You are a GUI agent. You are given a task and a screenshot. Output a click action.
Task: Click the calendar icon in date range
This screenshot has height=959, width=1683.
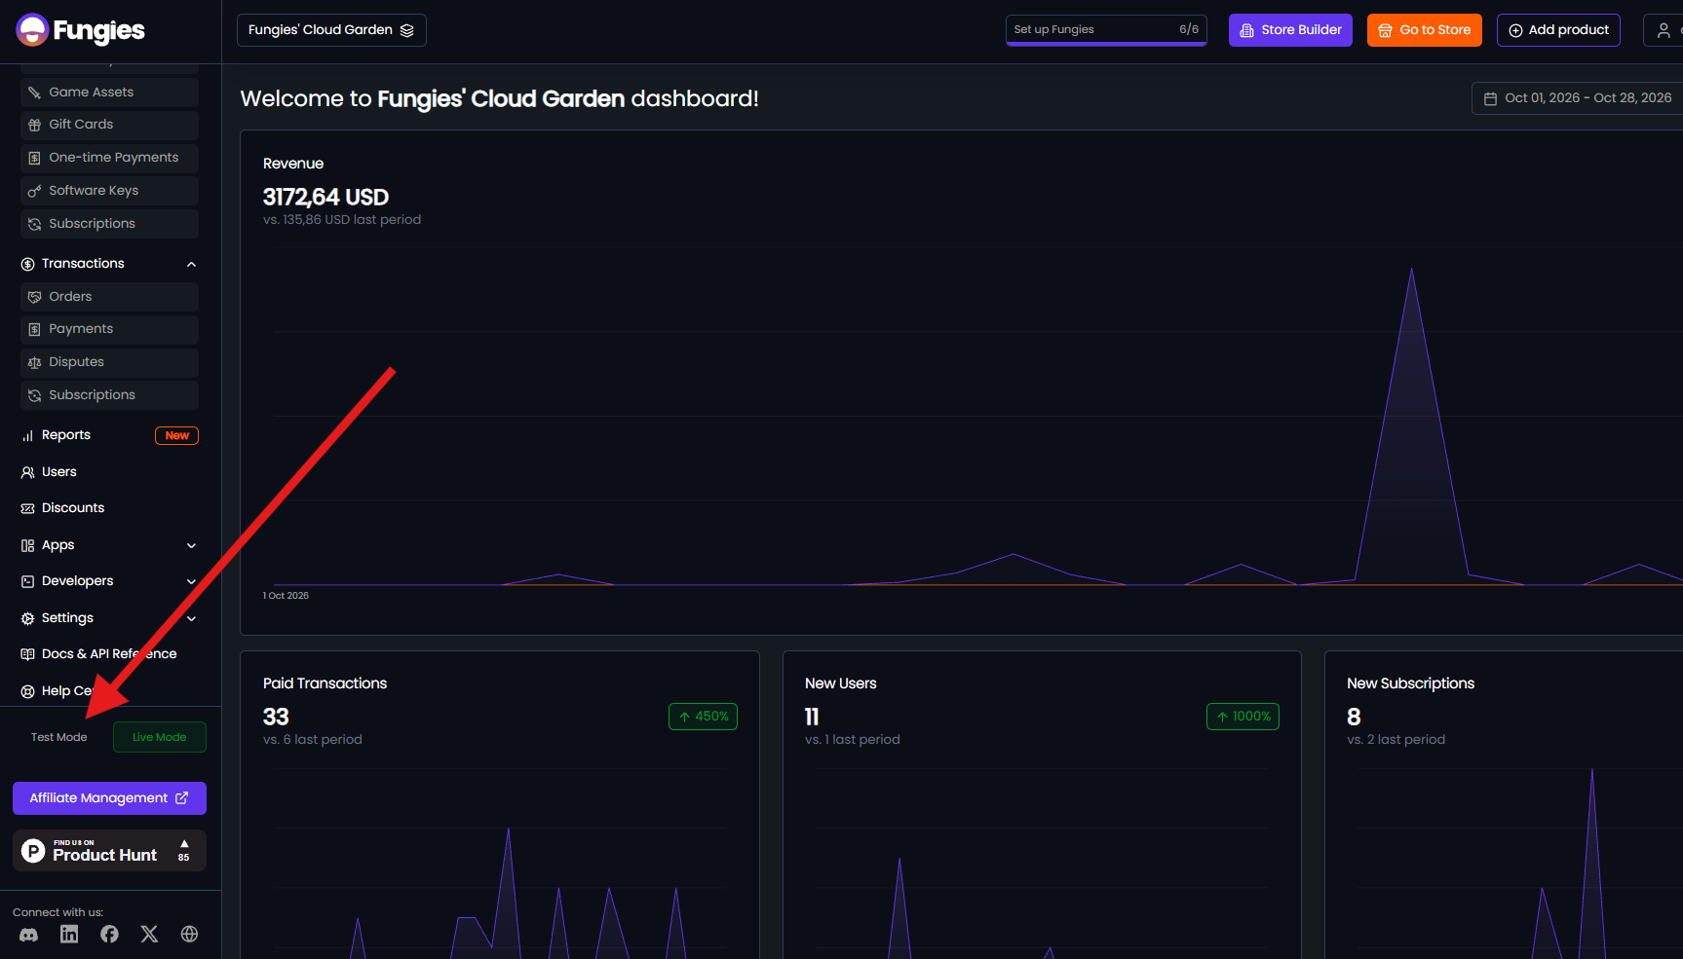pyautogui.click(x=1490, y=98)
